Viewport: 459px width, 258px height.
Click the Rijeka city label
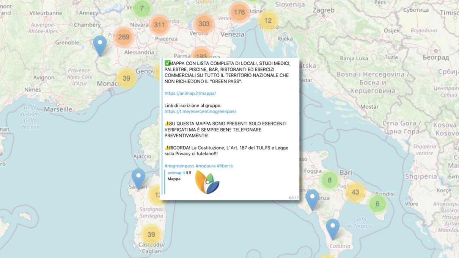(x=285, y=39)
